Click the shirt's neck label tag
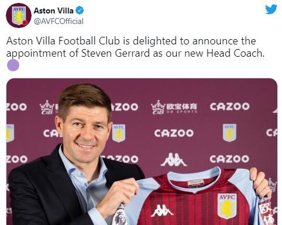 click(x=195, y=183)
